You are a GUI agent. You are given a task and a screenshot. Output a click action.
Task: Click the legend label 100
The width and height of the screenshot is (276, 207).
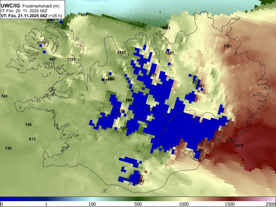[x=92, y=204]
